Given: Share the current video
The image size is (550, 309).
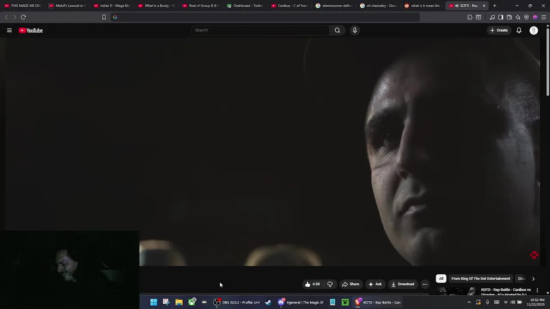Looking at the screenshot, I should click(x=351, y=284).
